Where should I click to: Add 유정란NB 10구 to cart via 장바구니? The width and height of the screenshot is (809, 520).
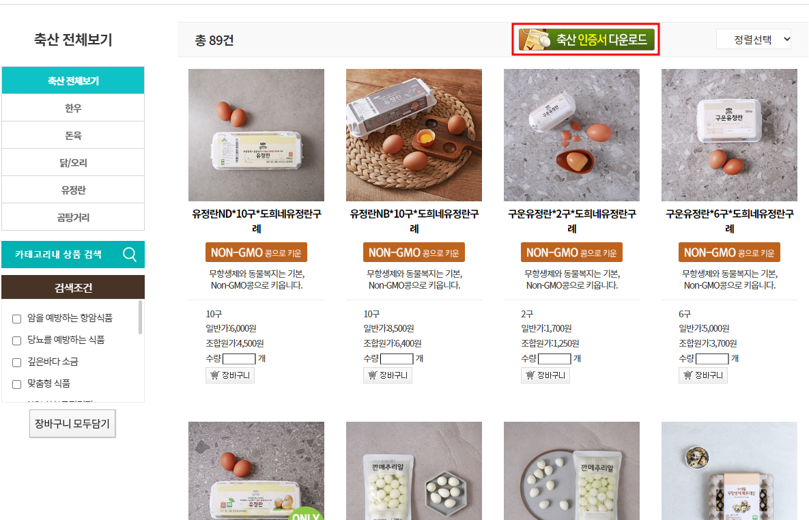tap(388, 375)
